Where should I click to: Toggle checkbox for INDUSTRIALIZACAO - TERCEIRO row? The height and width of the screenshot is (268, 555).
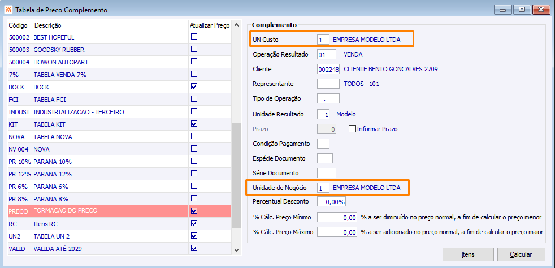(194, 111)
